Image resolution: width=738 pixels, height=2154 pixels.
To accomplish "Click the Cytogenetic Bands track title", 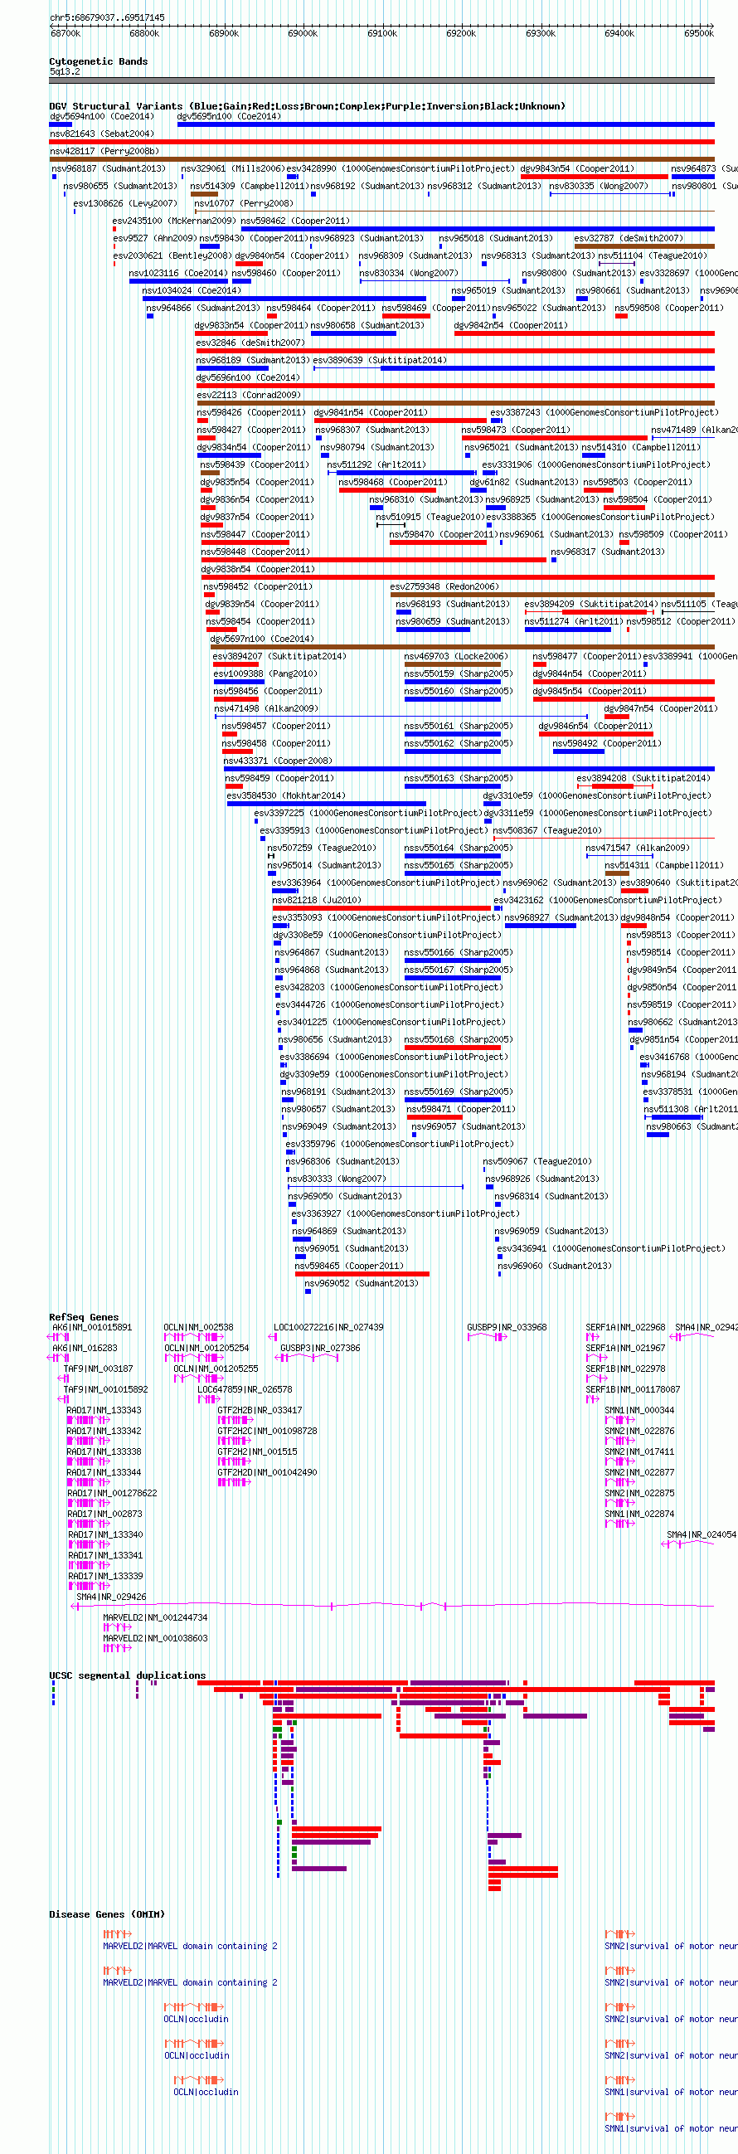I will click(99, 61).
